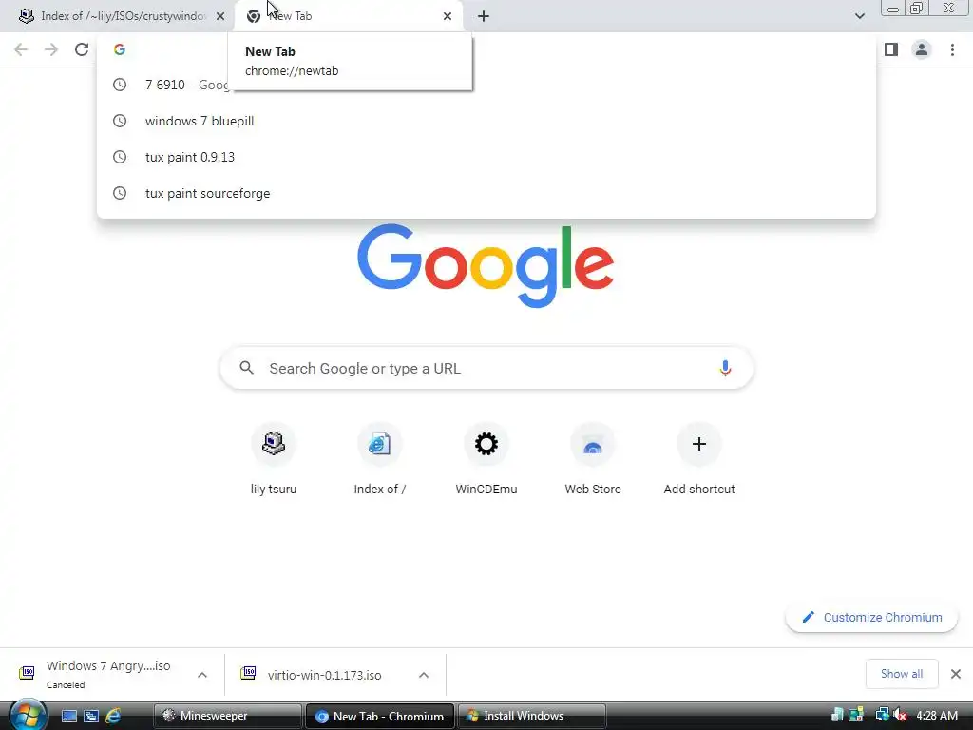973x730 pixels.
Task: Click Customize Chromium button
Action: pos(871,617)
